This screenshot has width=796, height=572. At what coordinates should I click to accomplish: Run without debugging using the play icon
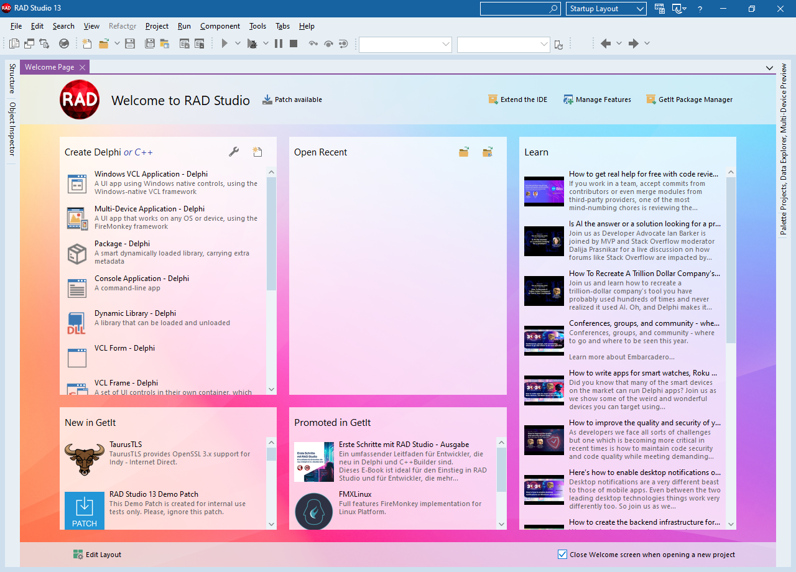point(224,44)
